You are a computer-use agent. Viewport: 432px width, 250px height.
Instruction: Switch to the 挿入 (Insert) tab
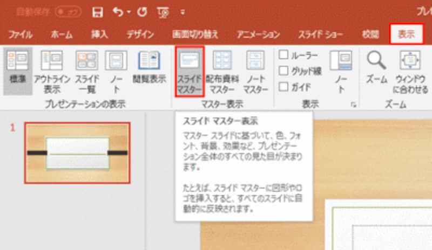(x=100, y=34)
